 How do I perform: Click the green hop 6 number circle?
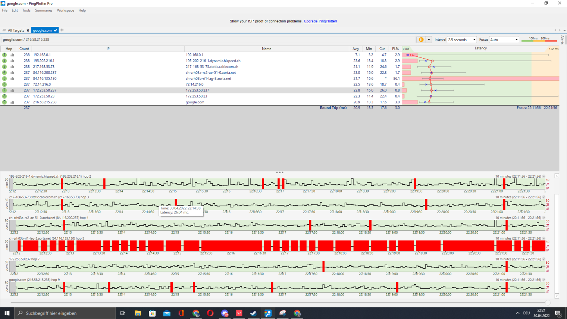[4, 84]
